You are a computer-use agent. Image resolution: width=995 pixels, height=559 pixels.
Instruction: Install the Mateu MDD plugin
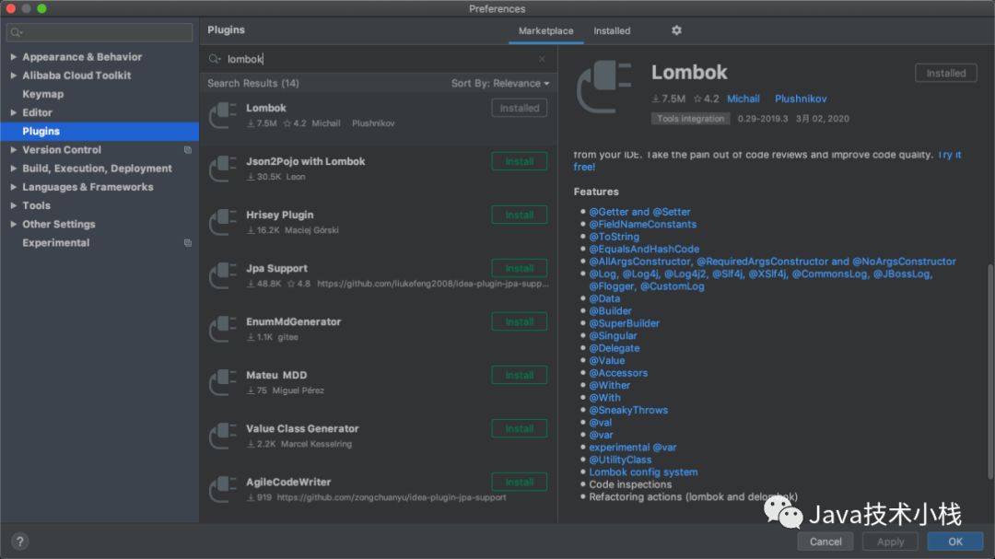coord(519,375)
